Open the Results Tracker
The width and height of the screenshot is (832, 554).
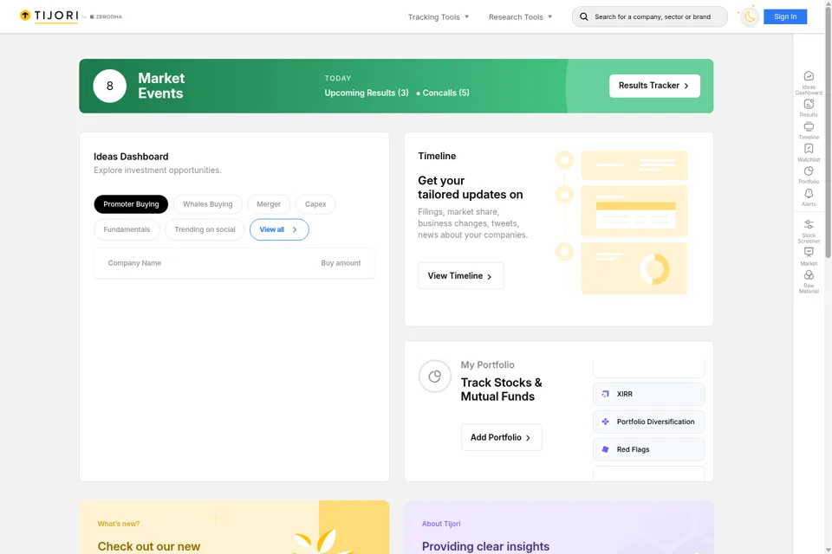tap(654, 86)
